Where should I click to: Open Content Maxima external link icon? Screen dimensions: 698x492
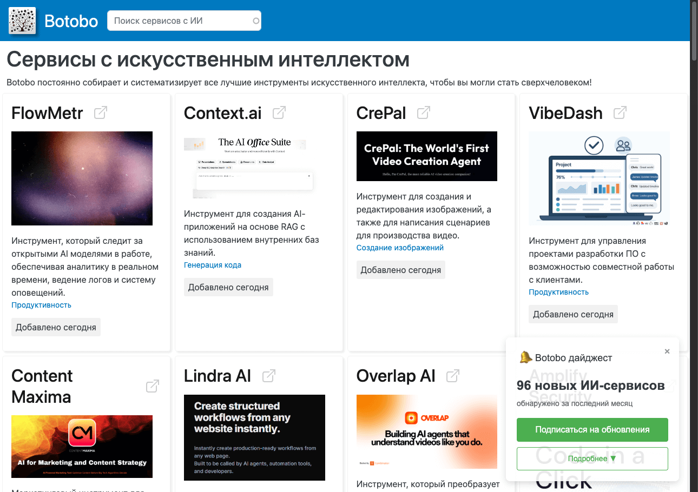click(153, 386)
